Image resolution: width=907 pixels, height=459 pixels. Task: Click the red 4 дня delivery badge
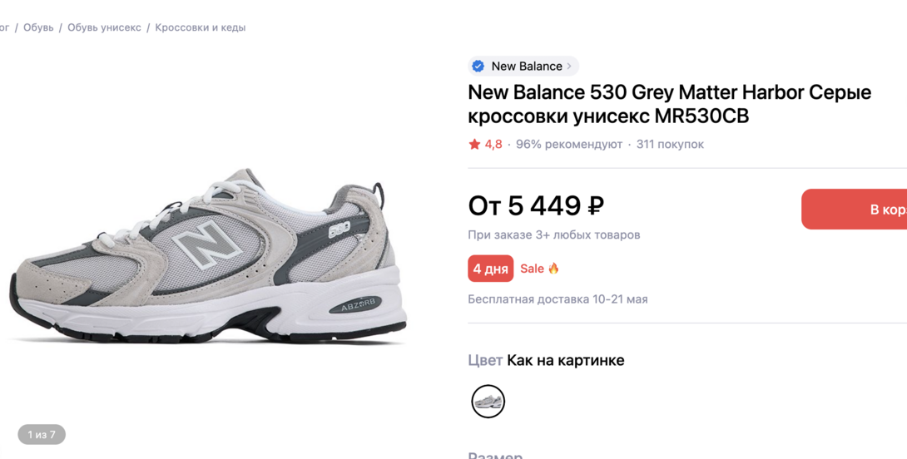(x=490, y=269)
